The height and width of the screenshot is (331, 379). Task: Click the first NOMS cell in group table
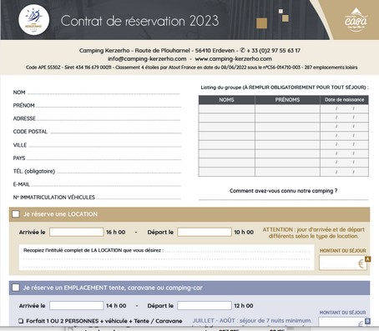click(x=227, y=108)
